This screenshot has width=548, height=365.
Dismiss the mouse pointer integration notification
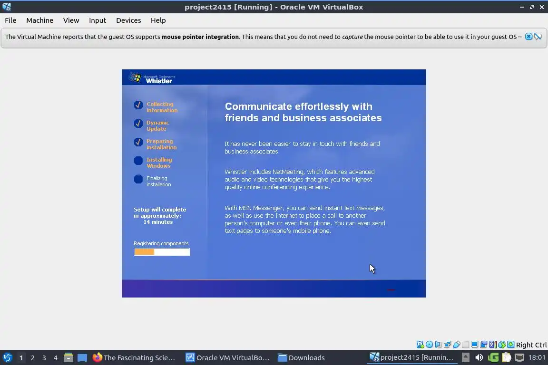click(528, 37)
